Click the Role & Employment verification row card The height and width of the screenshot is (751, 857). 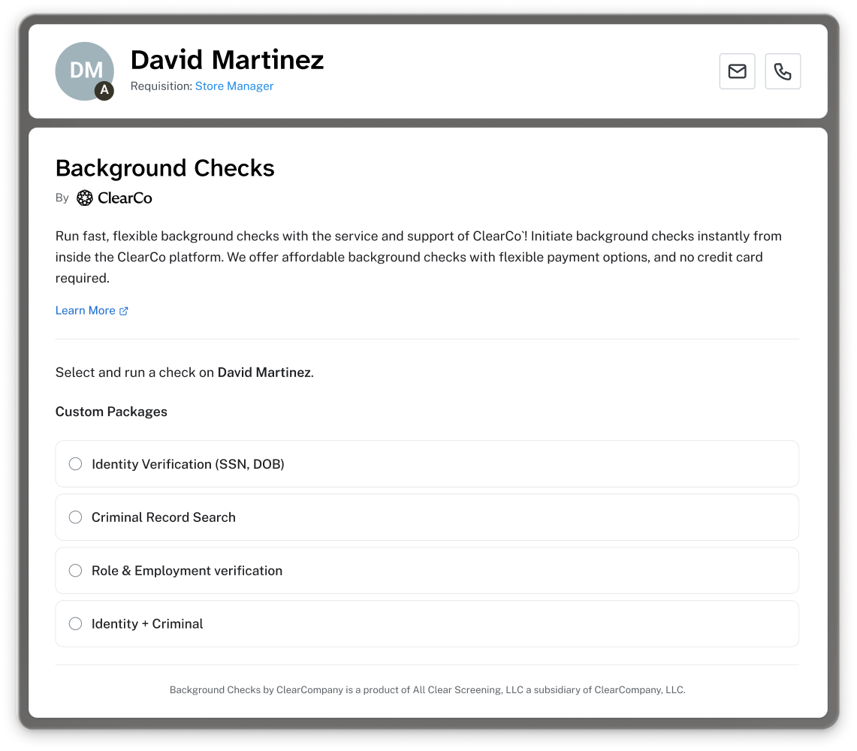(x=426, y=570)
